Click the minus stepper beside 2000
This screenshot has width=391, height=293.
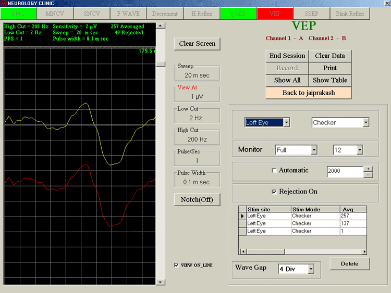pyautogui.click(x=368, y=175)
